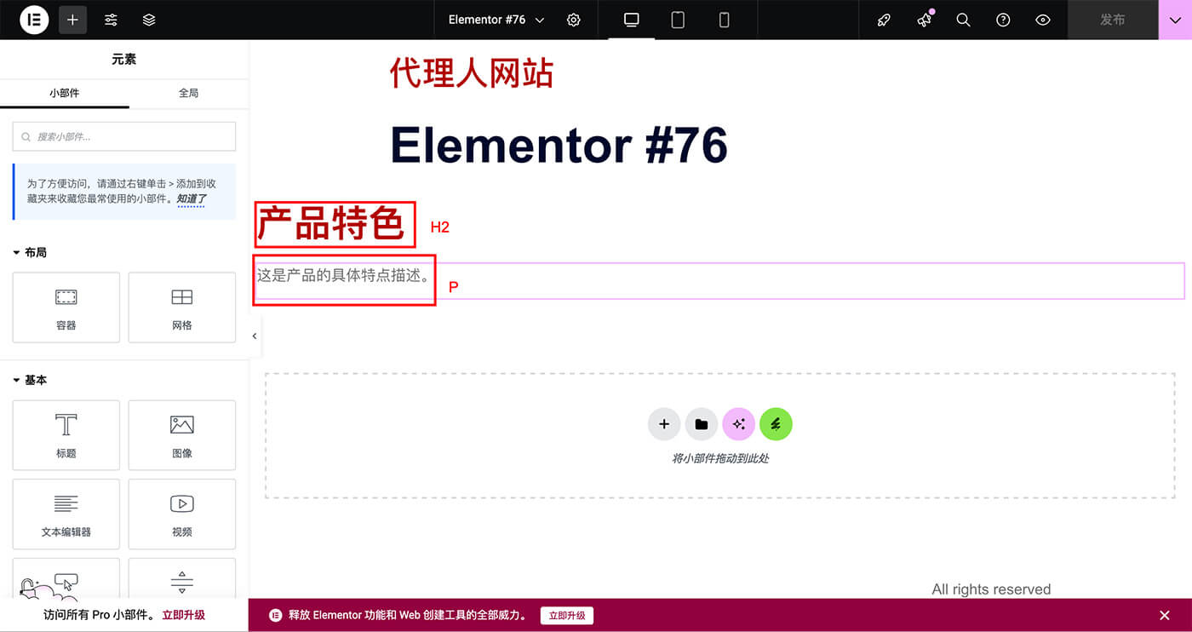The image size is (1192, 632).
Task: Select the 产品特色 heading
Action: click(x=330, y=224)
